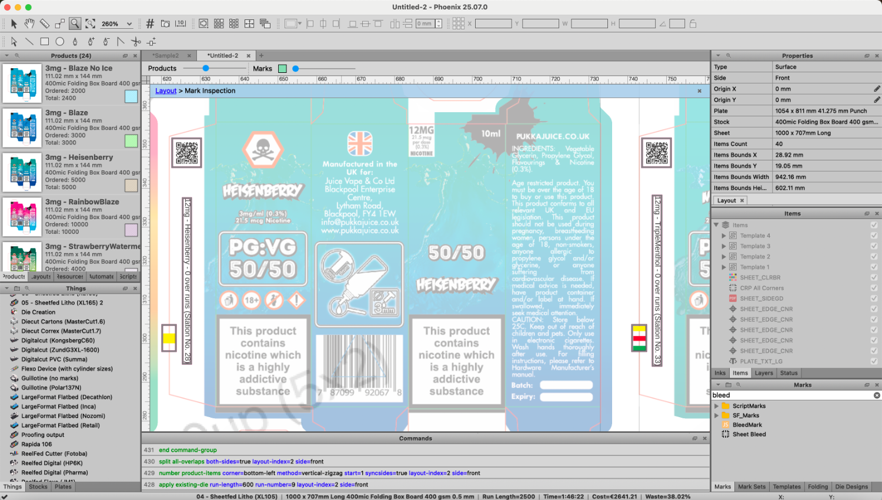Uncheck visibility checkbox for Template 4
The image size is (882, 500).
(x=874, y=236)
